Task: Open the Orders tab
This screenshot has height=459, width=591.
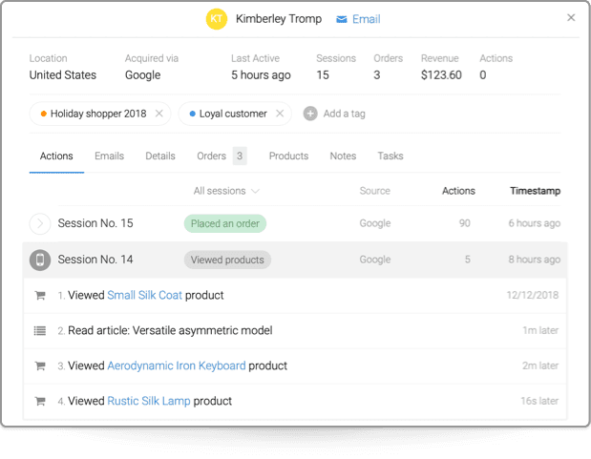Action: click(x=211, y=156)
